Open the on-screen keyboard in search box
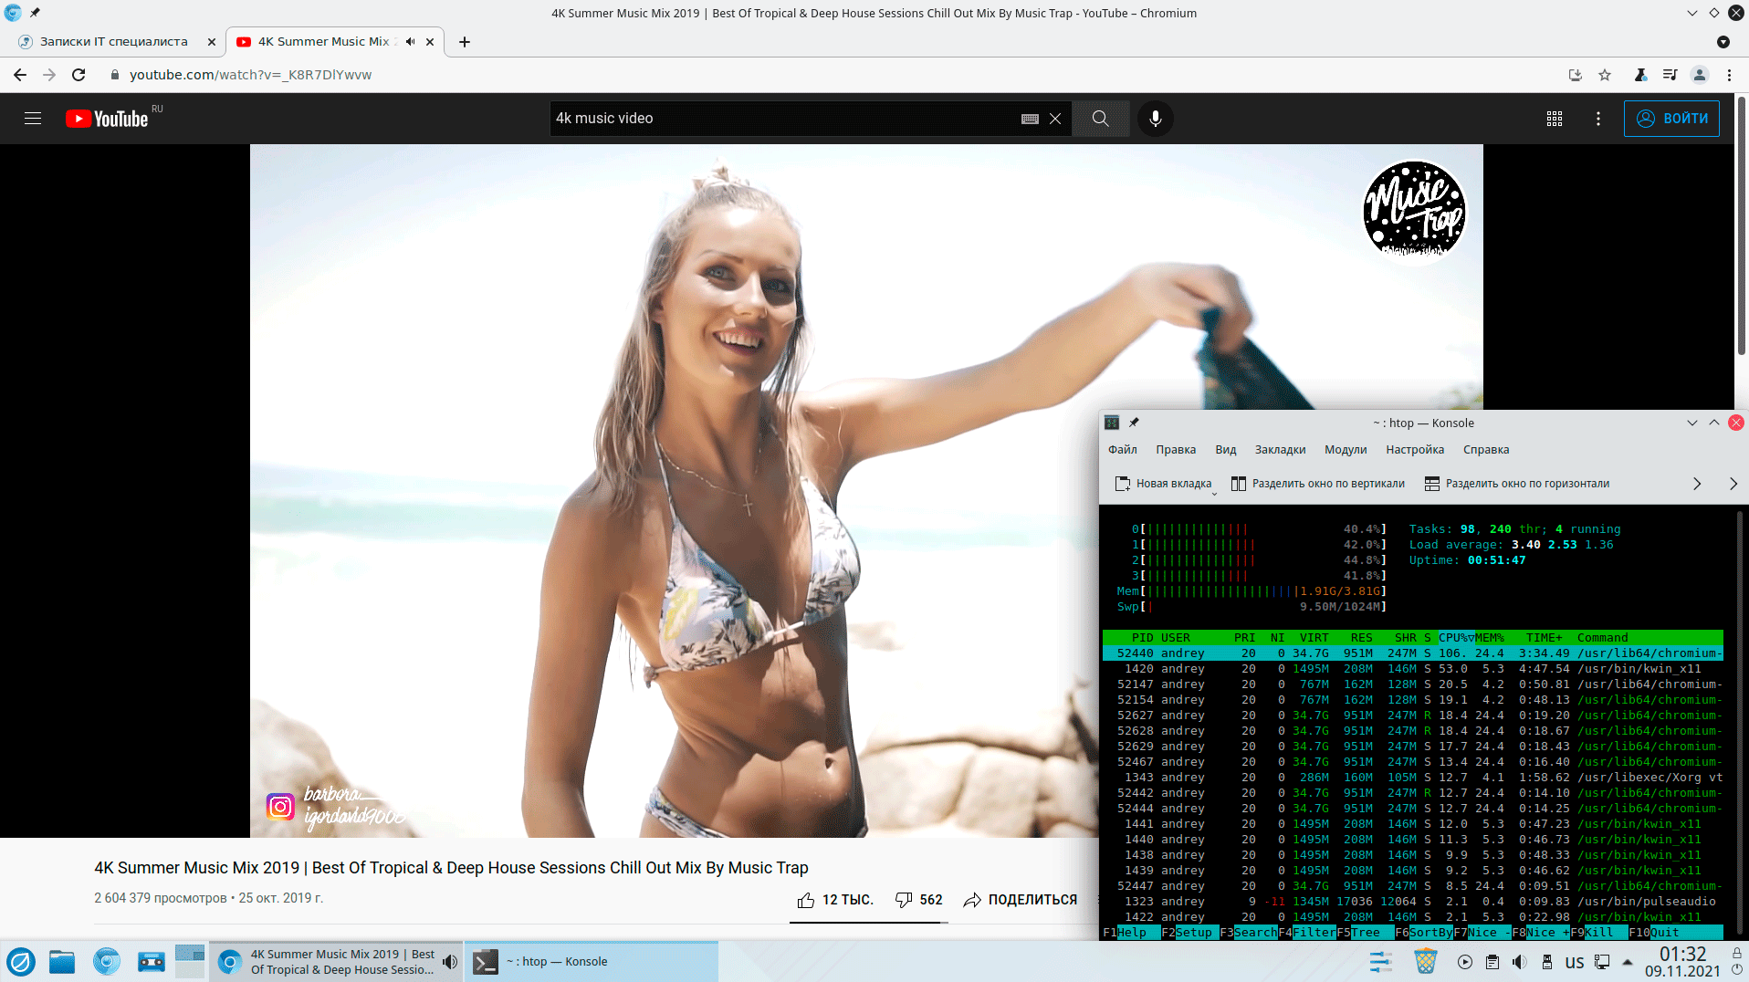The width and height of the screenshot is (1749, 982). (1030, 119)
